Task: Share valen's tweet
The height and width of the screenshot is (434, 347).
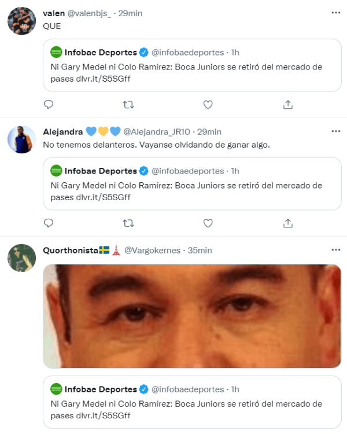Action: tap(287, 105)
